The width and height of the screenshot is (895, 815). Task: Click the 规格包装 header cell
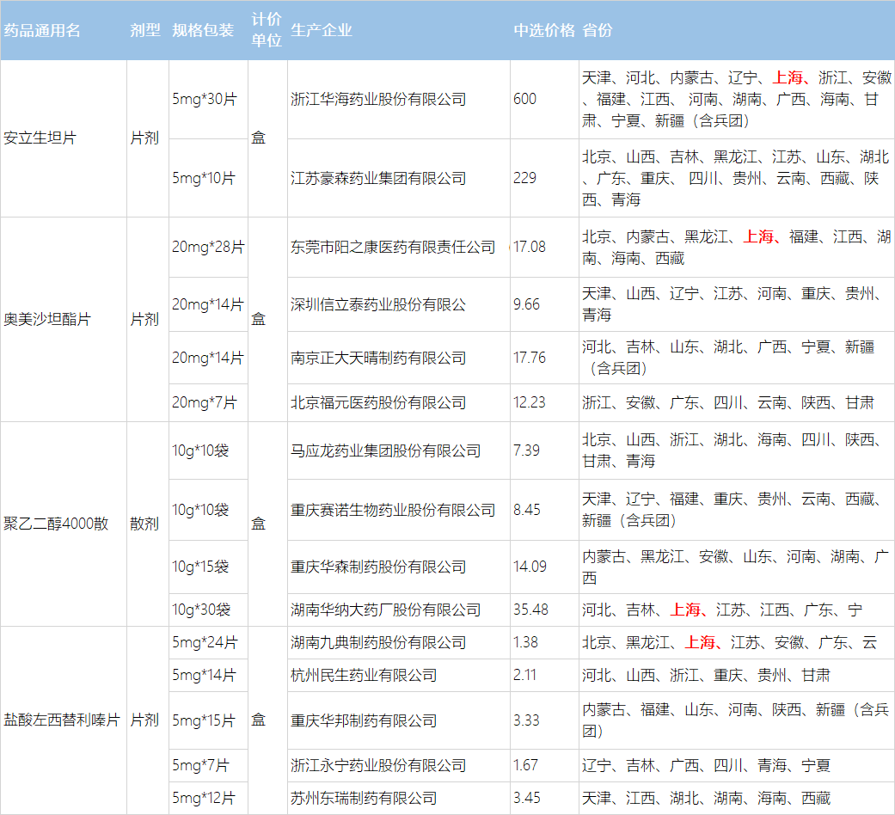pos(203,30)
